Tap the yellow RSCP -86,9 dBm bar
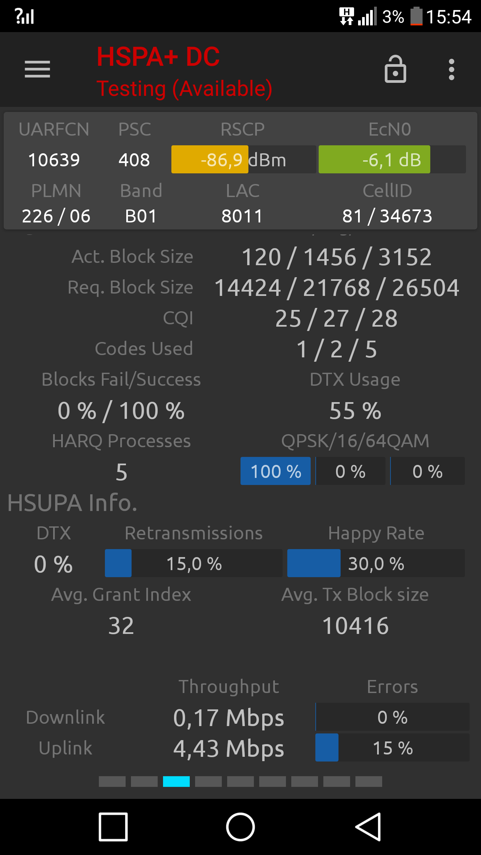The image size is (481, 855). tap(244, 159)
